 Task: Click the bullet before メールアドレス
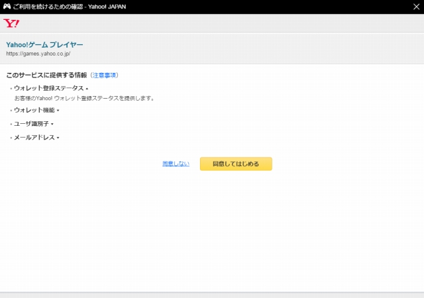[11, 138]
